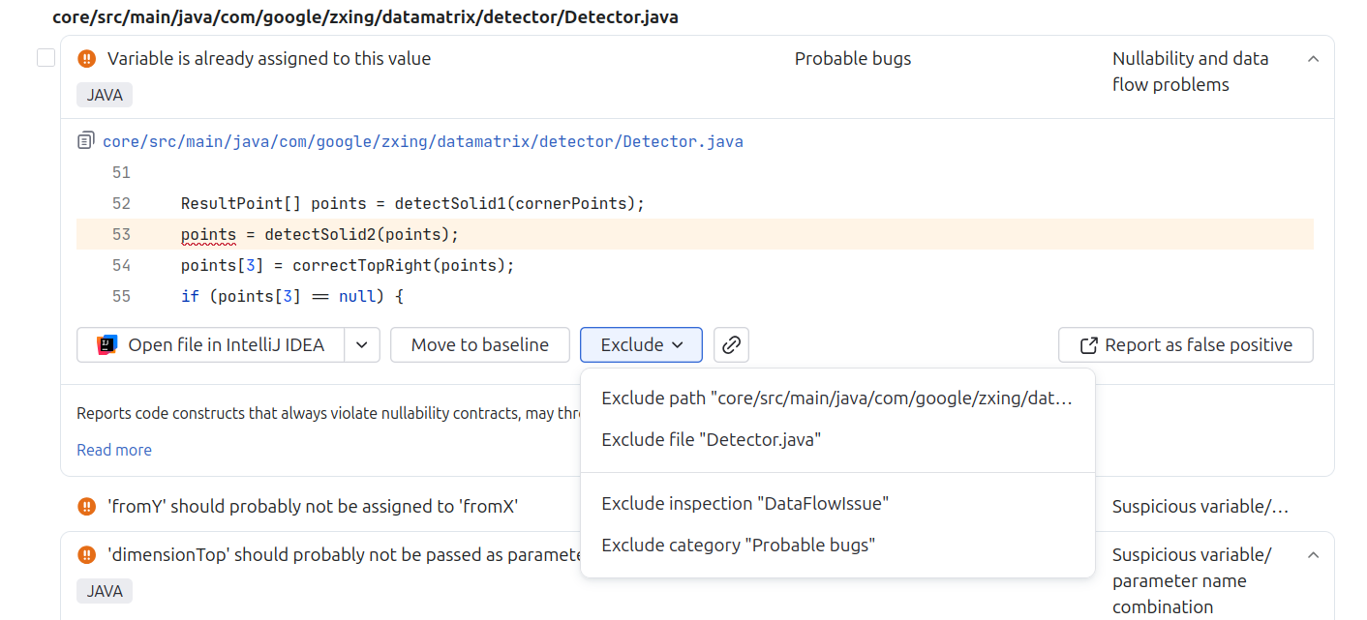Open the Detector.java file path link
Image resolution: width=1367 pixels, height=620 pixels.
[x=423, y=141]
